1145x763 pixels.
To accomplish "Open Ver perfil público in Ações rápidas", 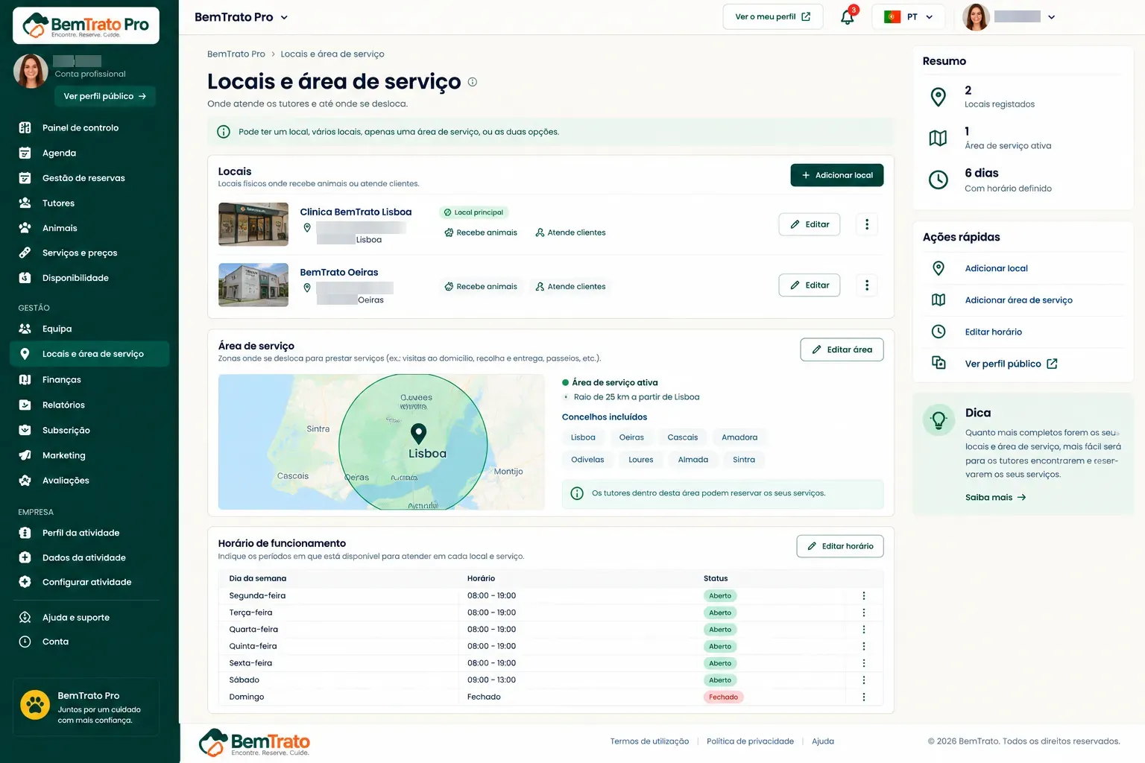I will (1011, 364).
